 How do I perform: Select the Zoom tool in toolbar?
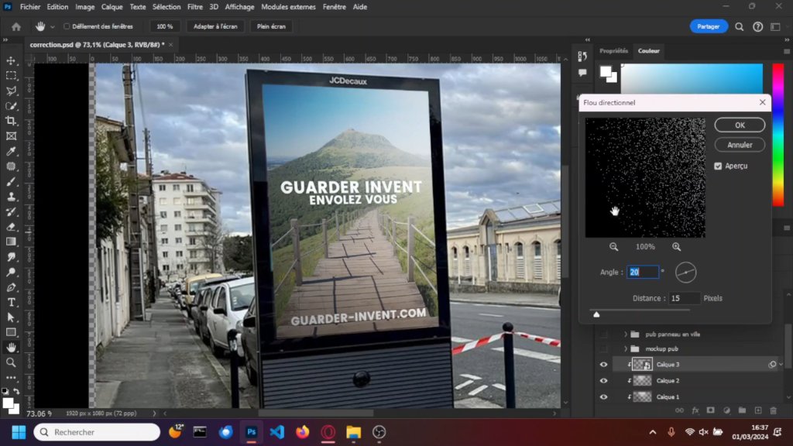(11, 362)
